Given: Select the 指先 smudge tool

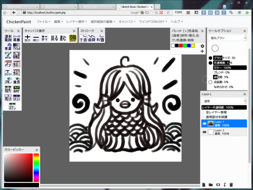Looking at the screenshot, I should click(x=8, y=89).
